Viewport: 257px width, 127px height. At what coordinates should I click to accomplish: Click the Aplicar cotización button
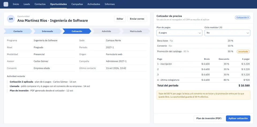pyautogui.click(x=238, y=118)
